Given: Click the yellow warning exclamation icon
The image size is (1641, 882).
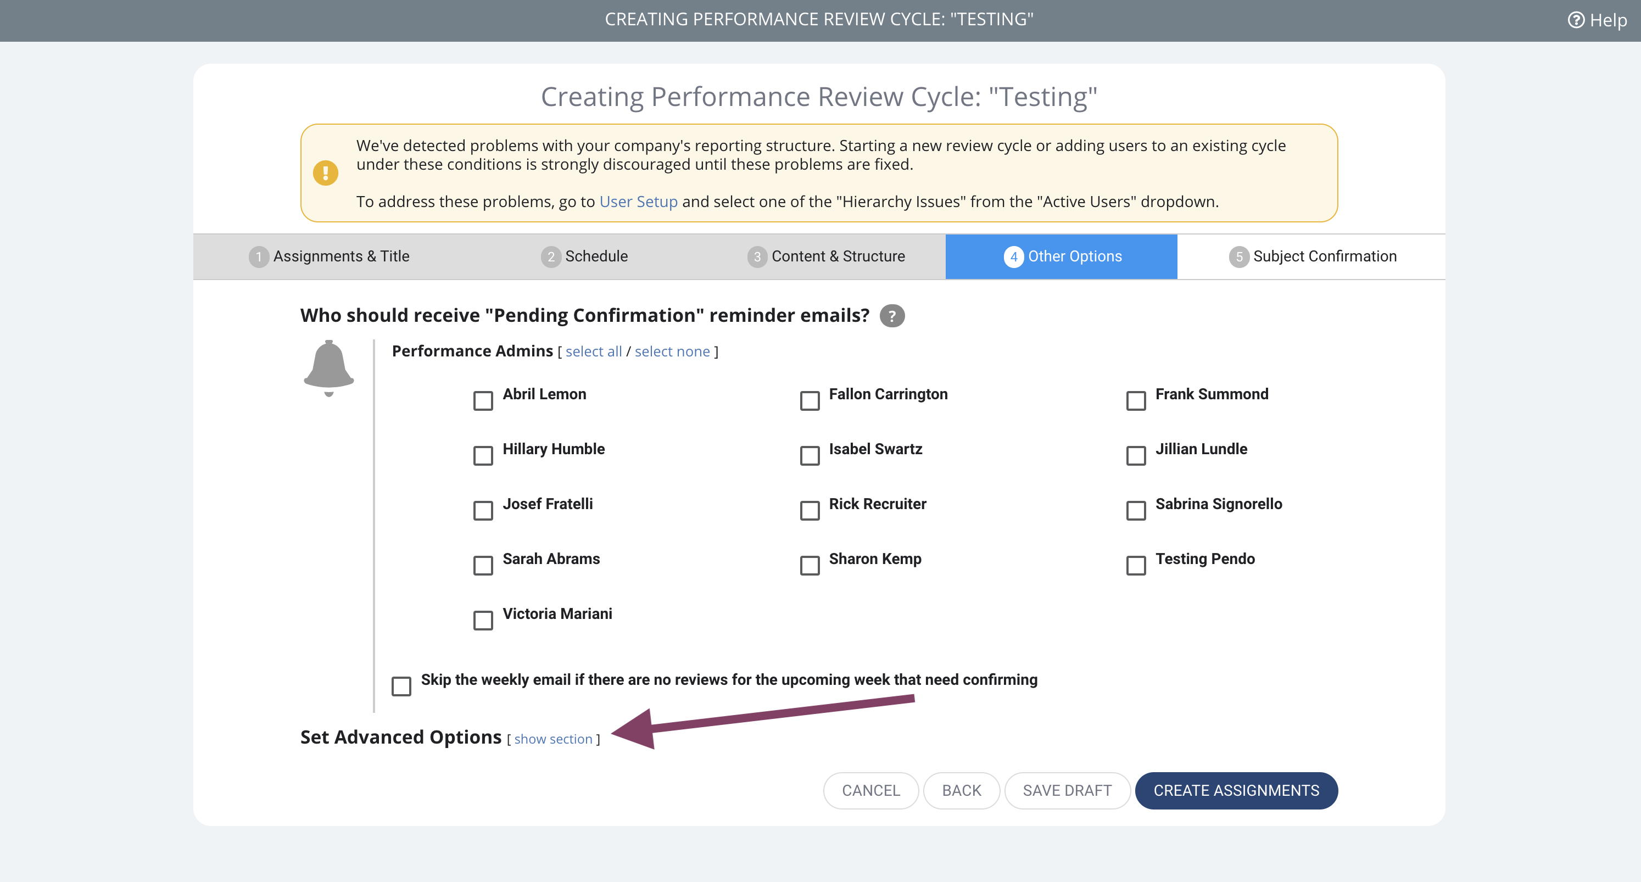Looking at the screenshot, I should point(326,172).
